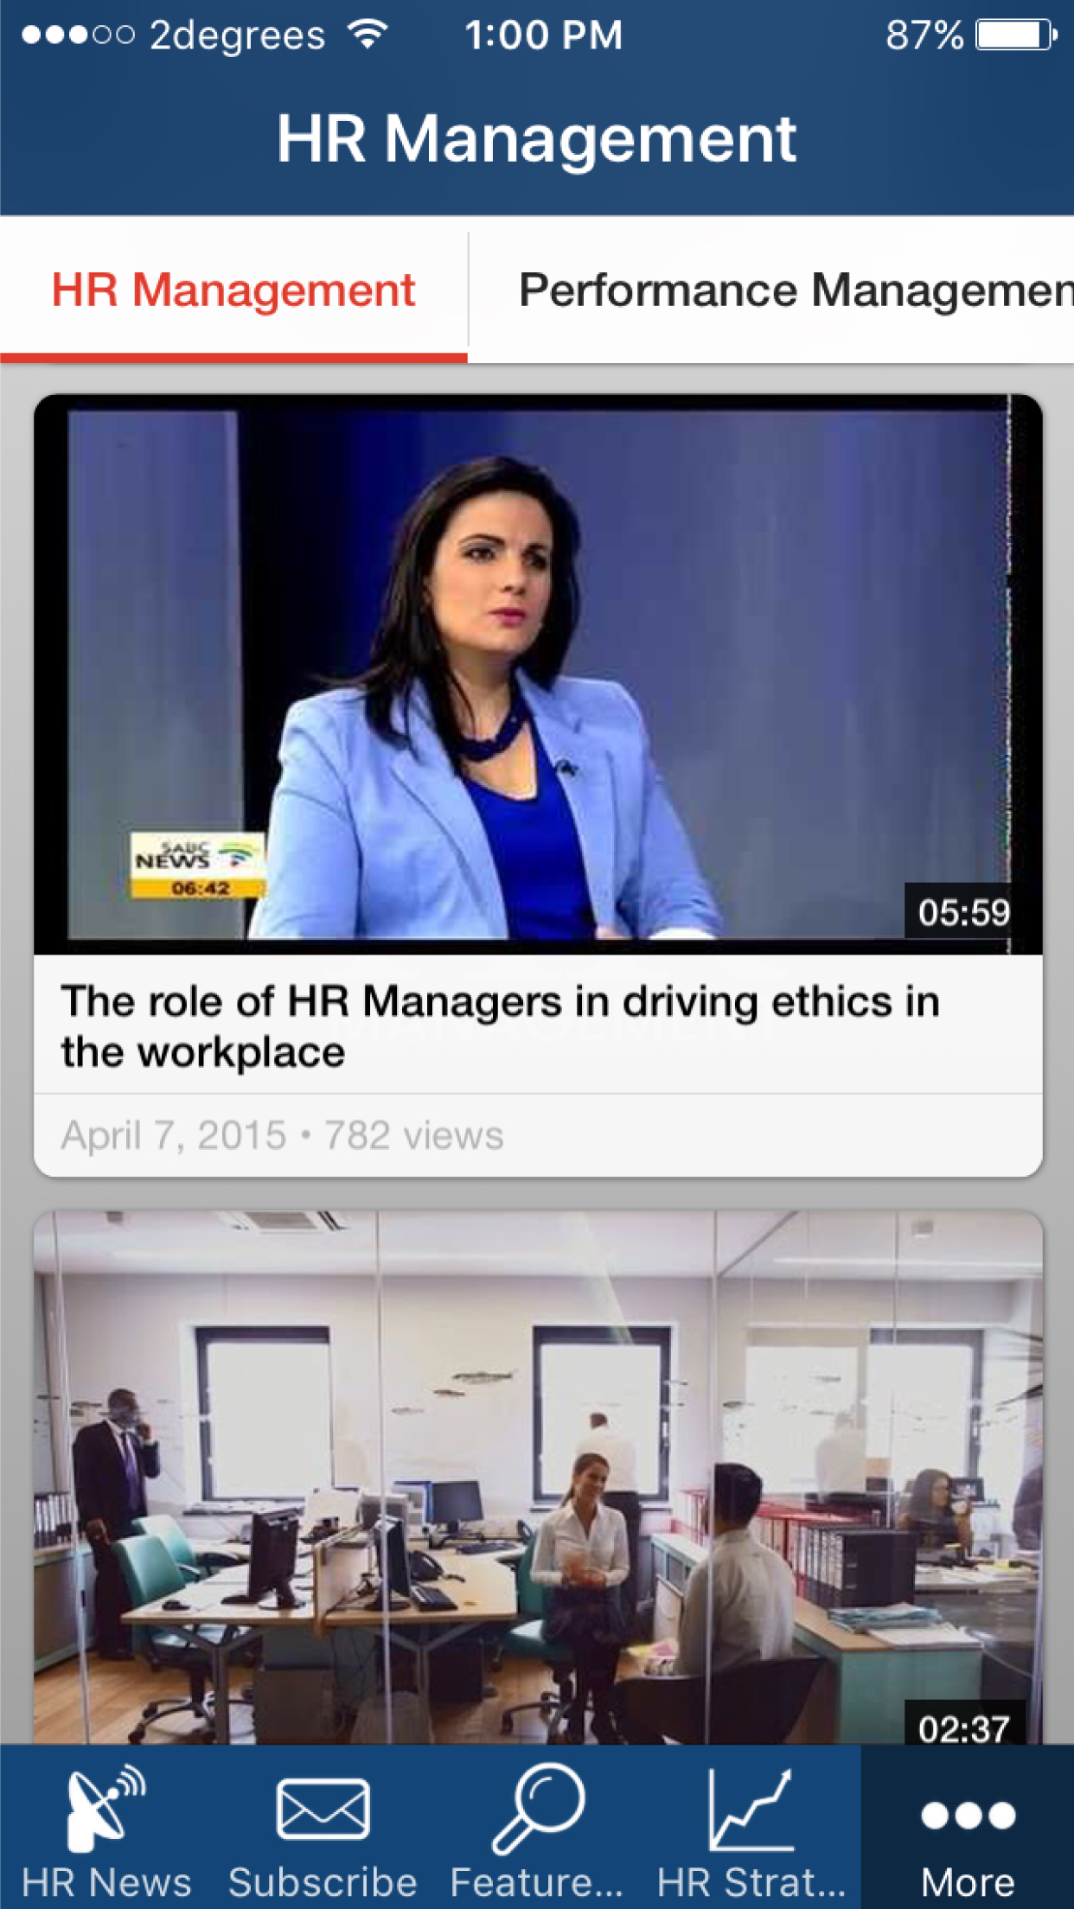Screen dimensions: 1074x1909
Task: Tap the 05:59 duration badge
Action: point(963,912)
